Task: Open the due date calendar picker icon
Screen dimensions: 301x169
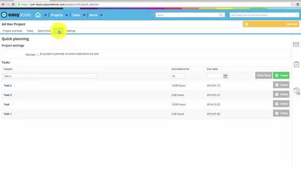Action: click(x=225, y=76)
